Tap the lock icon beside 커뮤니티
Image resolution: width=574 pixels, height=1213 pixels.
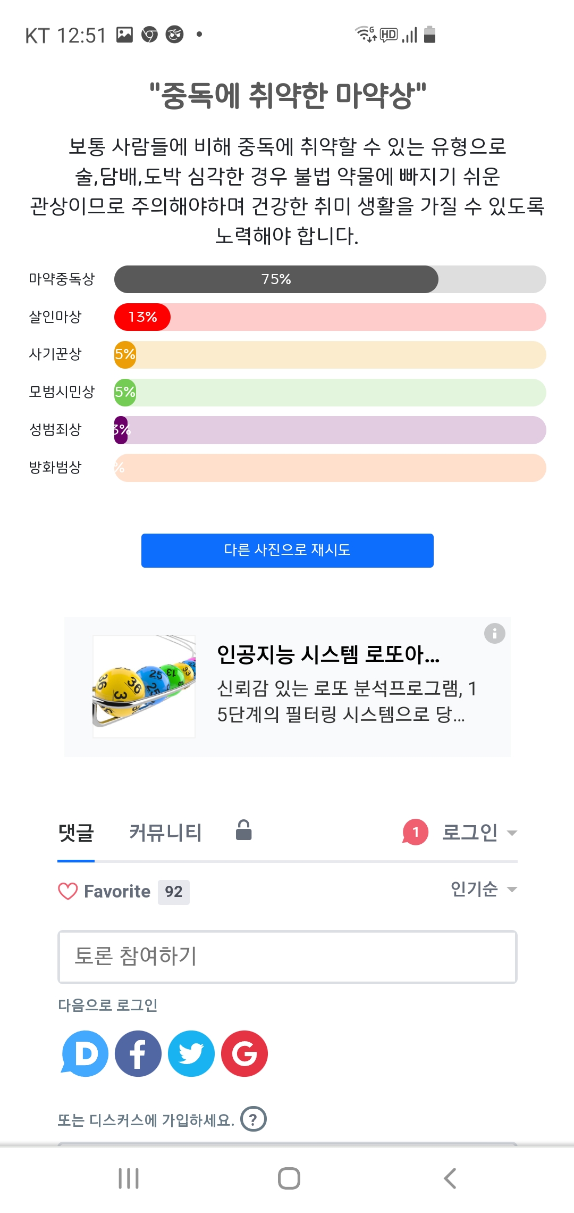(x=244, y=830)
